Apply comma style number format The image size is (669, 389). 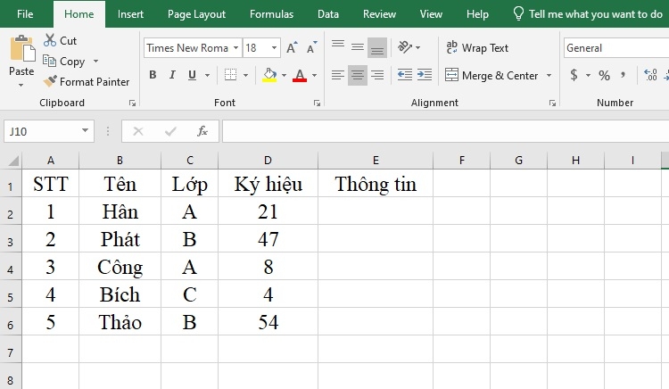pos(623,76)
